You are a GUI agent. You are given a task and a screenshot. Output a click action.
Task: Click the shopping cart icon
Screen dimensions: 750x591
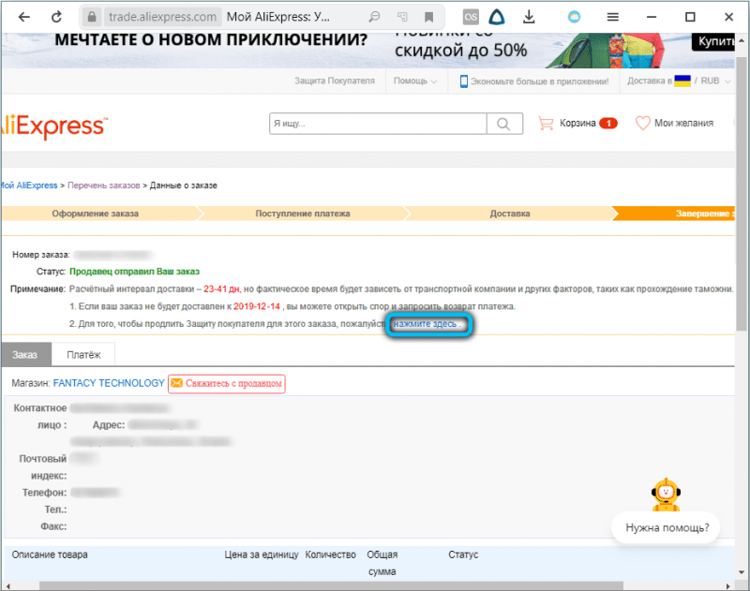546,124
